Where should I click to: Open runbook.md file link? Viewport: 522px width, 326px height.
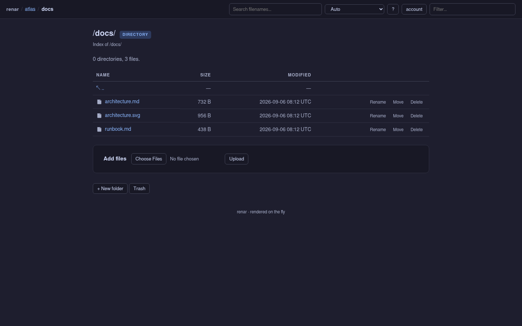[118, 129]
